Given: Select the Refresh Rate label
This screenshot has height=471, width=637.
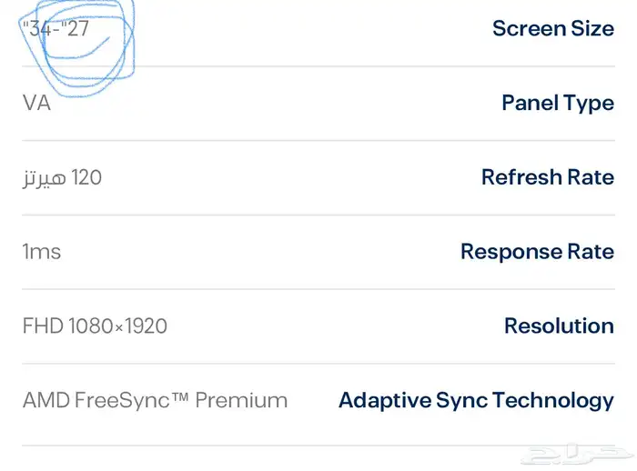Looking at the screenshot, I should coord(548,177).
